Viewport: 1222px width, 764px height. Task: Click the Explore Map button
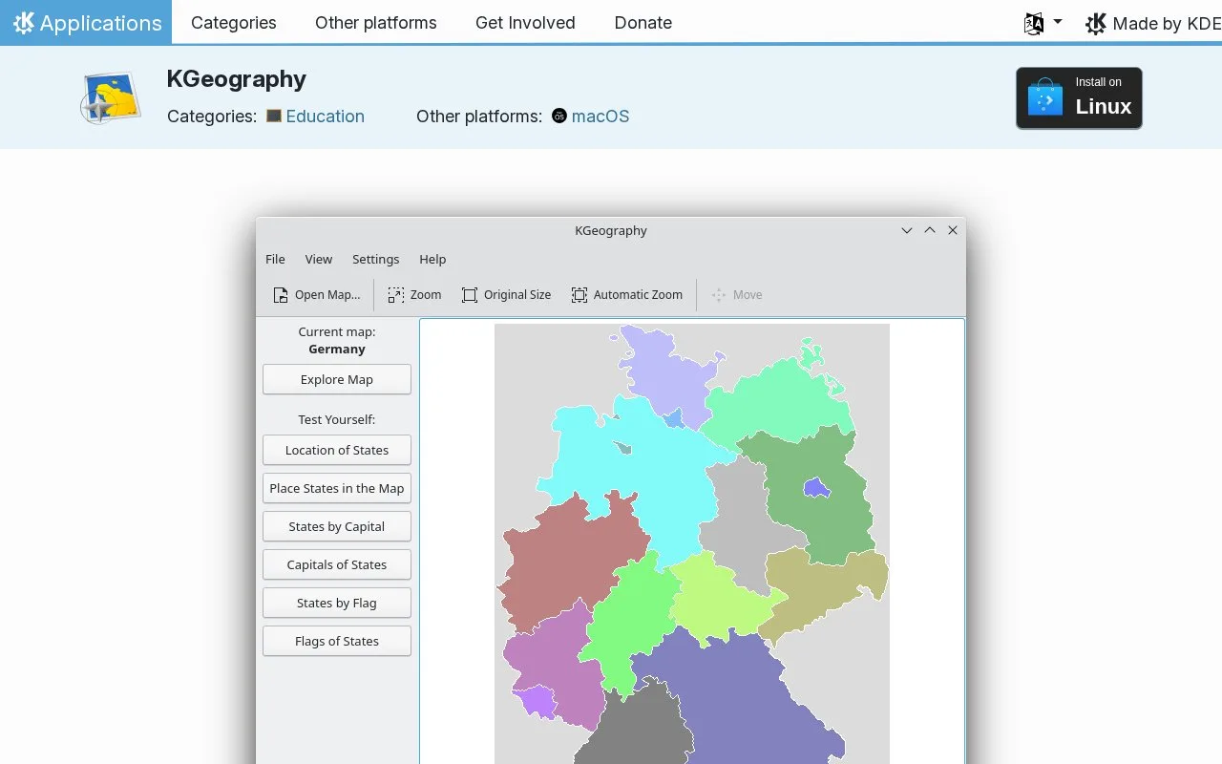tap(337, 379)
